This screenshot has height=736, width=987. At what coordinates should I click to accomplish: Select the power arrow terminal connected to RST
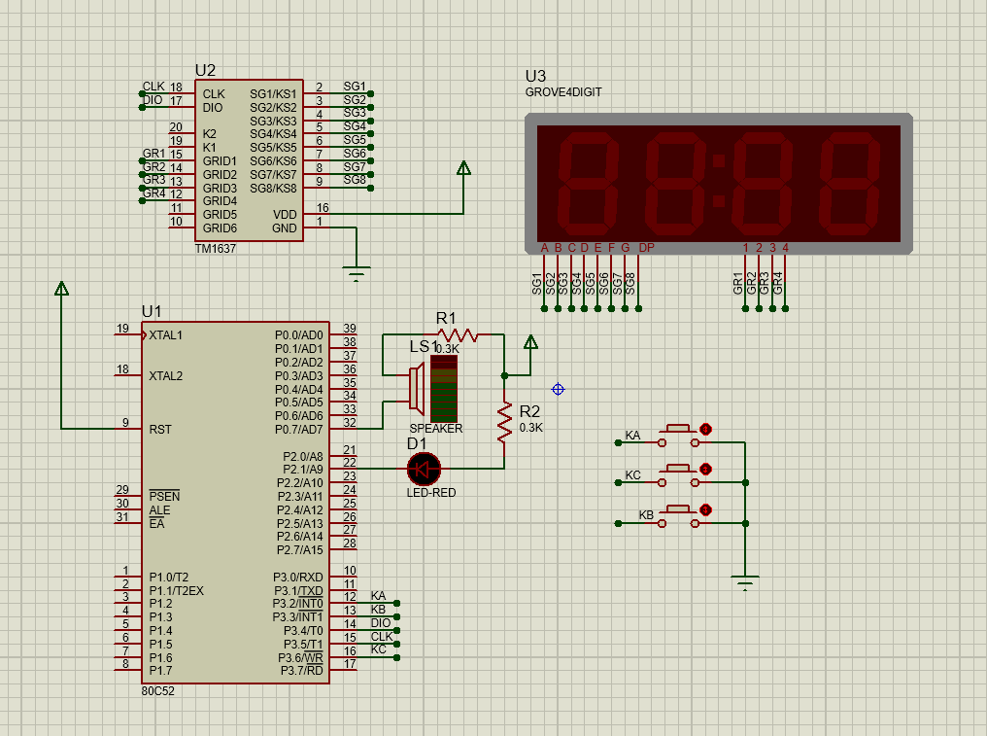pos(61,289)
